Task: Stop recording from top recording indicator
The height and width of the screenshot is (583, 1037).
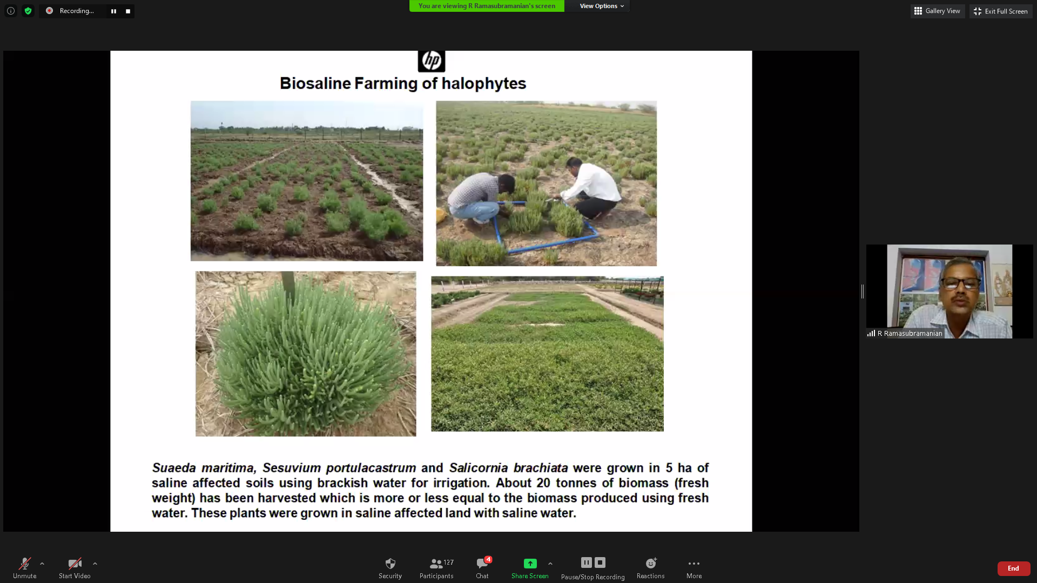Action: pos(128,11)
